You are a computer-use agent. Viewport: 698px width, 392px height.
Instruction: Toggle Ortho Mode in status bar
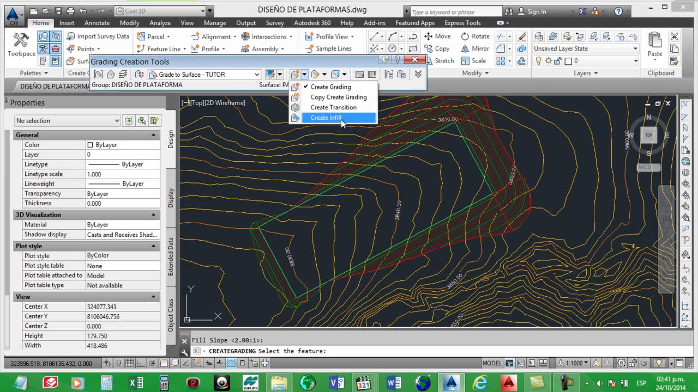(x=142, y=363)
